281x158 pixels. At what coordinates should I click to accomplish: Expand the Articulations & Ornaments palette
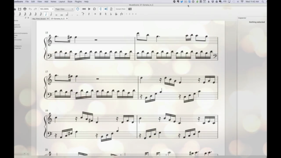(x=21, y=33)
